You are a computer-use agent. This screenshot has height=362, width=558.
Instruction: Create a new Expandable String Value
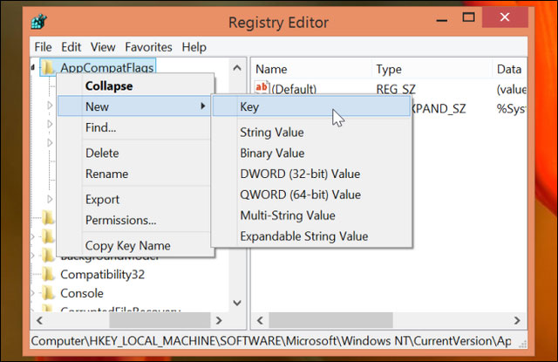[x=311, y=236]
